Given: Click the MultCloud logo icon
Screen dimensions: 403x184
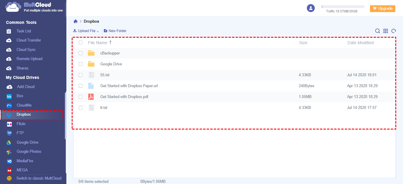Looking at the screenshot, I should coord(13,7).
